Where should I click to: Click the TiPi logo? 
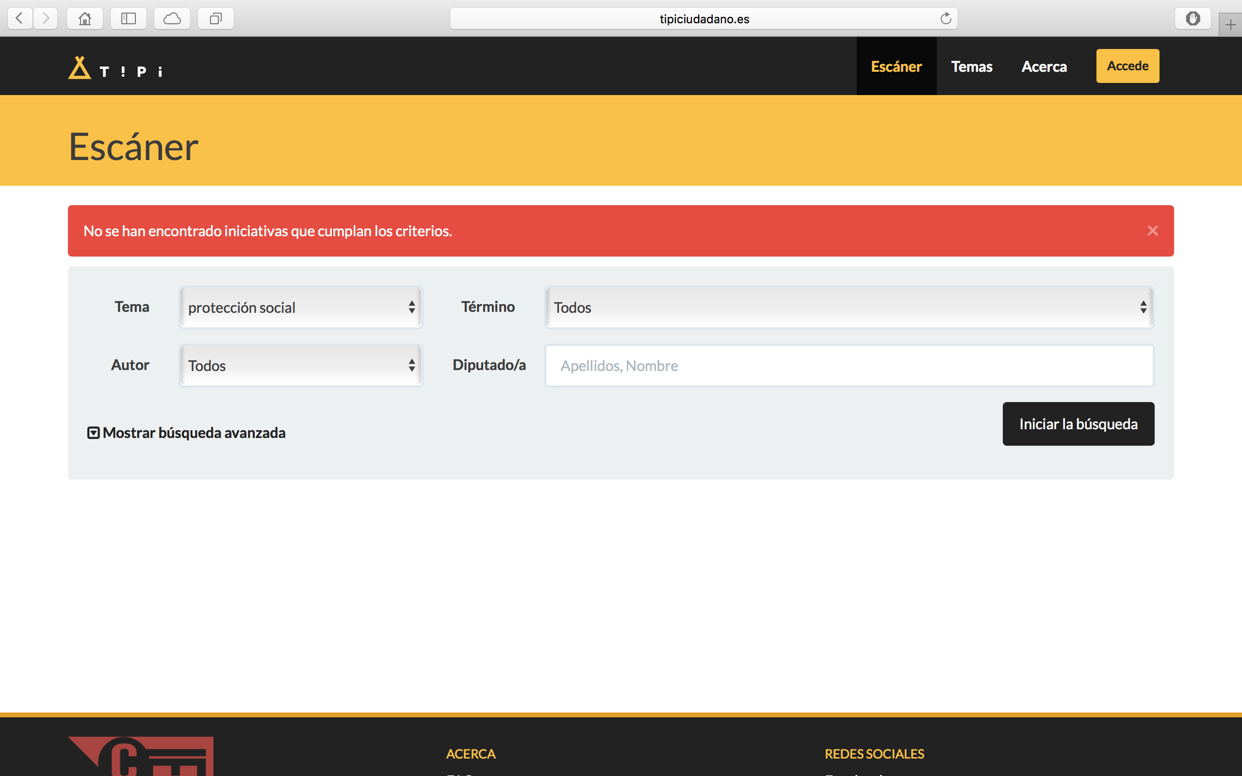[x=116, y=67]
